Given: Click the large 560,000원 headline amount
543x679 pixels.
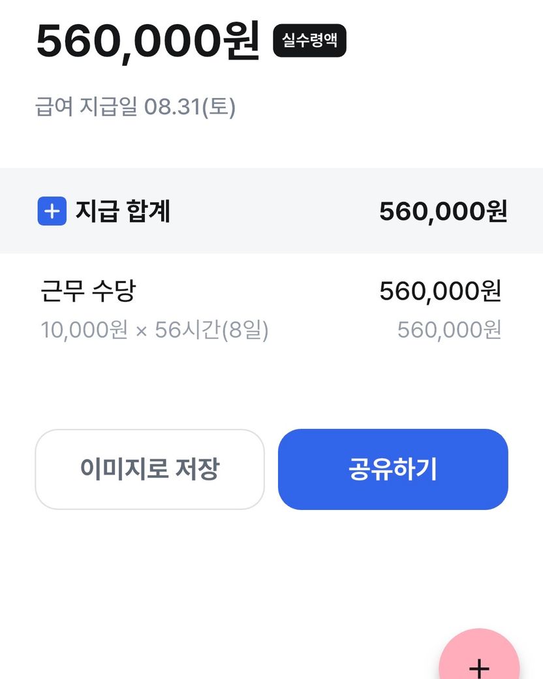Looking at the screenshot, I should (148, 40).
